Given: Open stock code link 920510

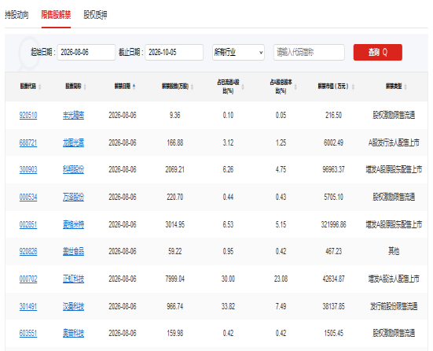Looking at the screenshot, I should [x=28, y=115].
